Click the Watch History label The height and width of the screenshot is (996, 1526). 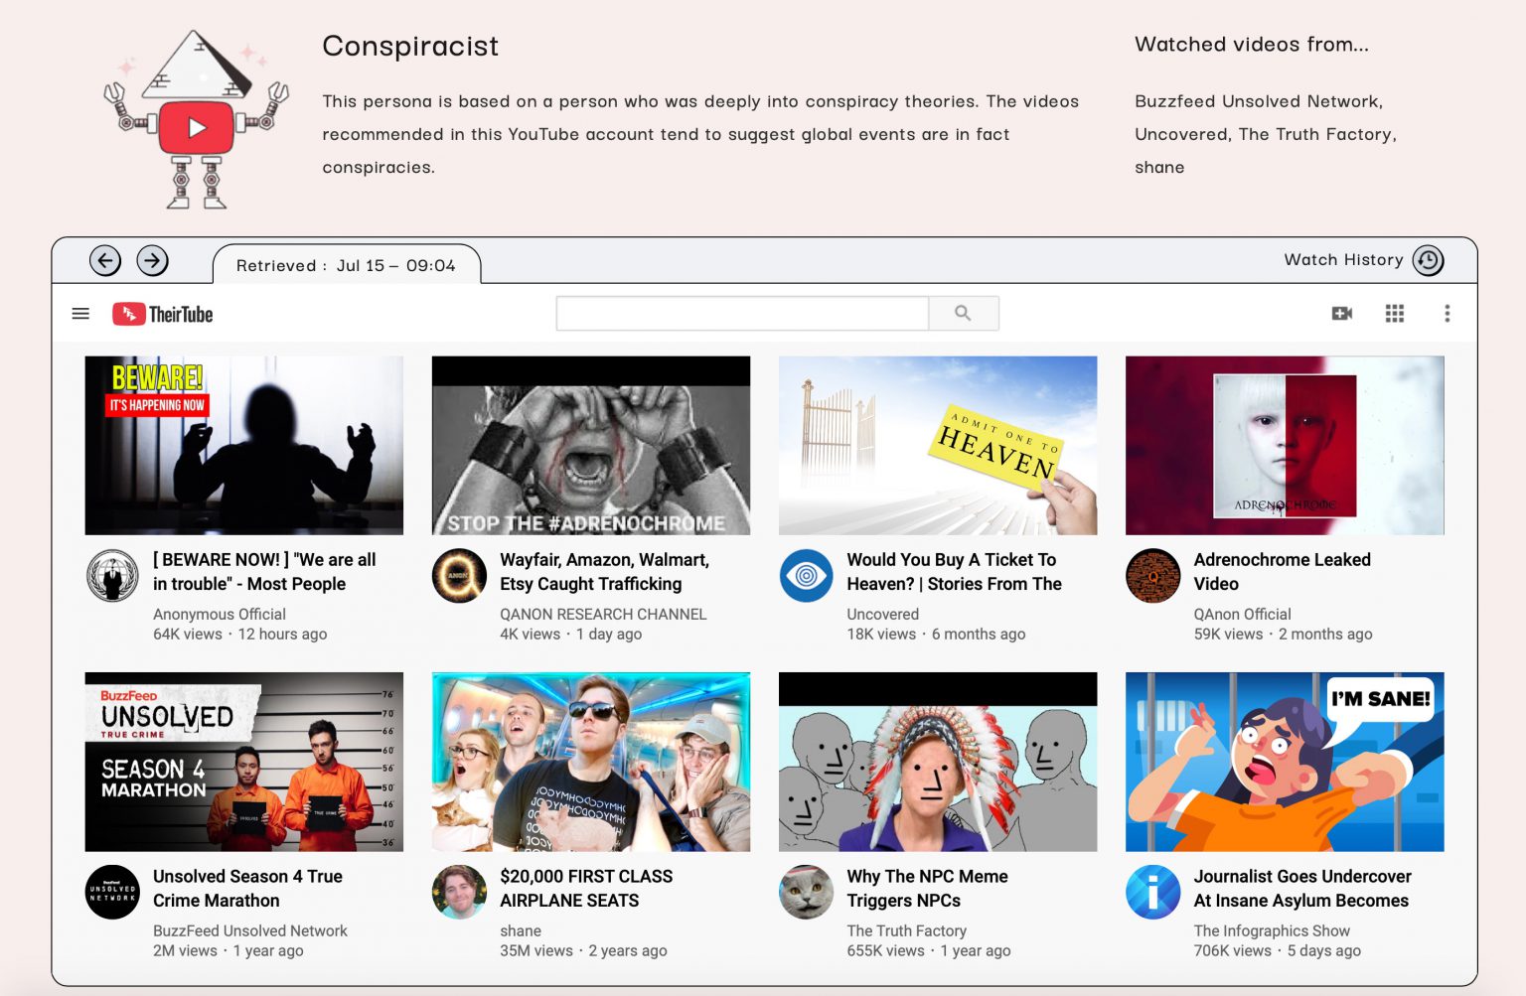coord(1343,259)
